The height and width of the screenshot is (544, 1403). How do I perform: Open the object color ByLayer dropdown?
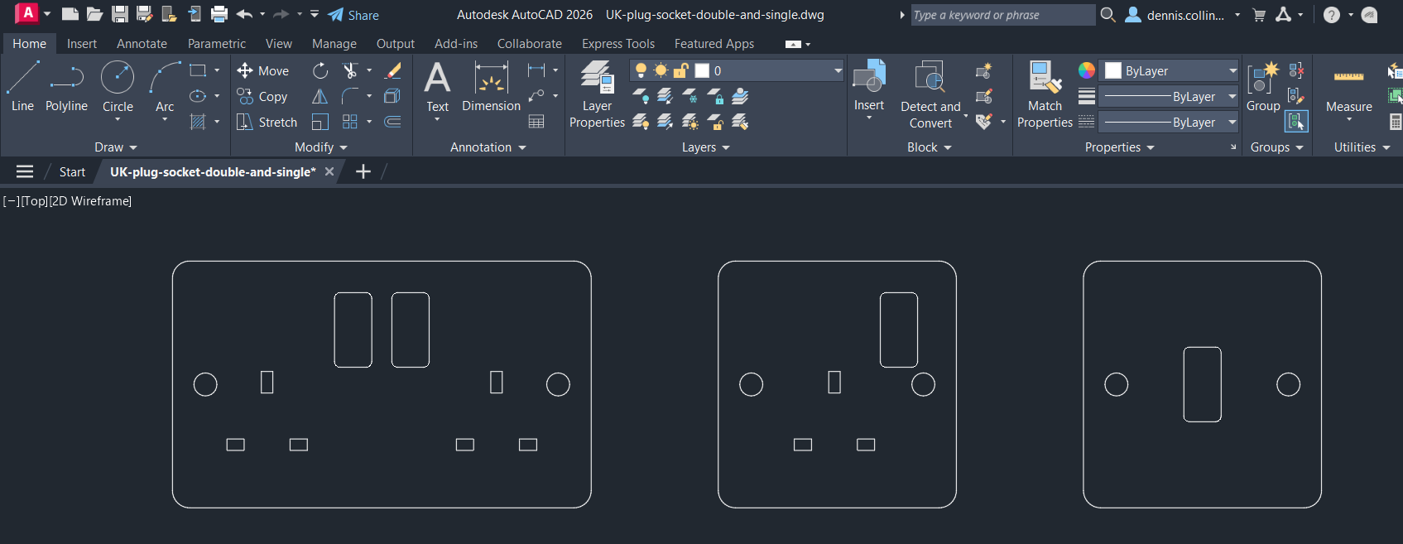click(x=1232, y=71)
